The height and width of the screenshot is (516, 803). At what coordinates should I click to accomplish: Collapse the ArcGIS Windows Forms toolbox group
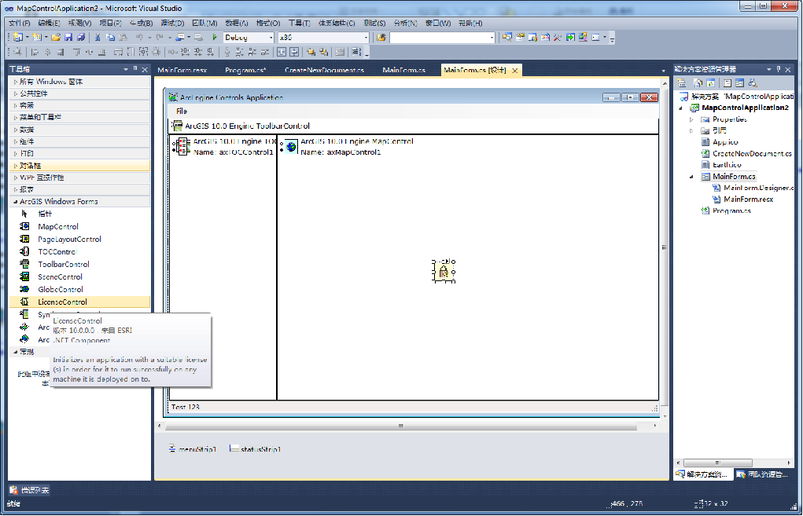(15, 202)
